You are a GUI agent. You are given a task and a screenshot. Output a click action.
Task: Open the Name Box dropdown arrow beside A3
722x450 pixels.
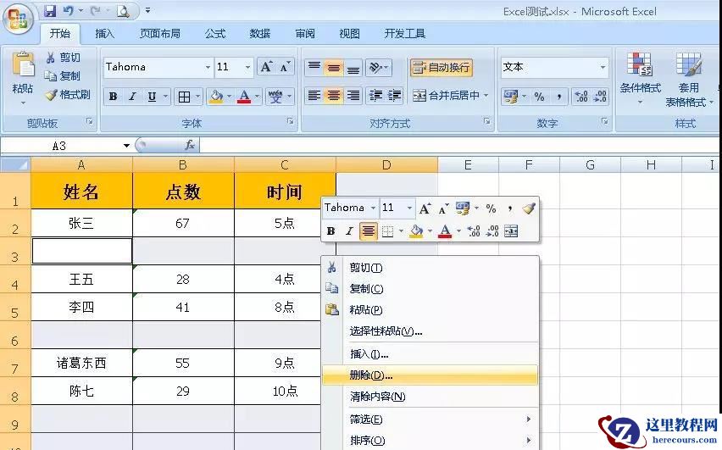click(x=126, y=146)
